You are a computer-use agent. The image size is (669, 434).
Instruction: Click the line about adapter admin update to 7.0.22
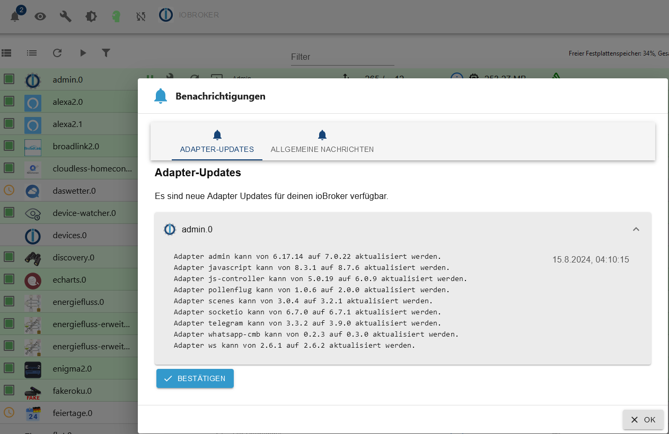pyautogui.click(x=307, y=256)
